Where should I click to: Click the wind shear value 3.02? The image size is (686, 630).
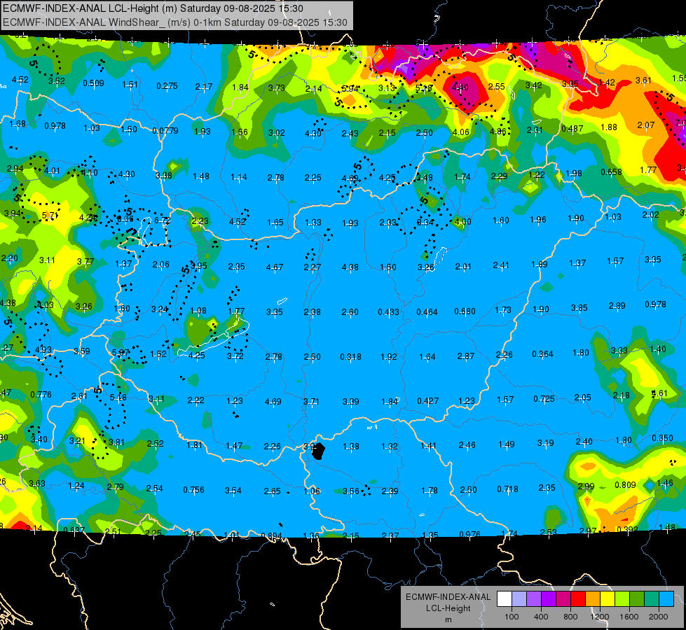[x=277, y=132]
